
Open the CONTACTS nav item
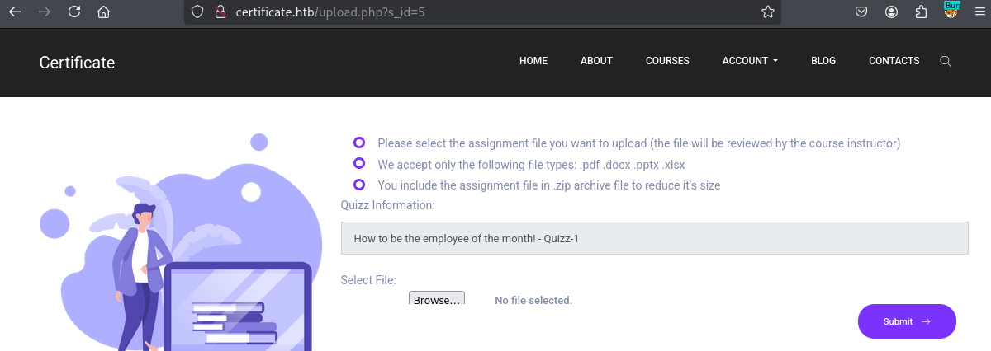[894, 61]
